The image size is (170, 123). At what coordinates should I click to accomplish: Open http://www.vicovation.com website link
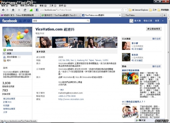coord(71,99)
